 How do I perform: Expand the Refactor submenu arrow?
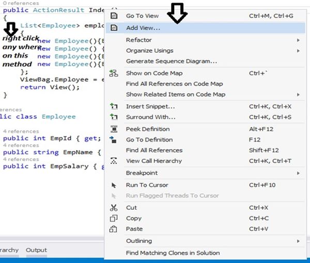coord(298,40)
